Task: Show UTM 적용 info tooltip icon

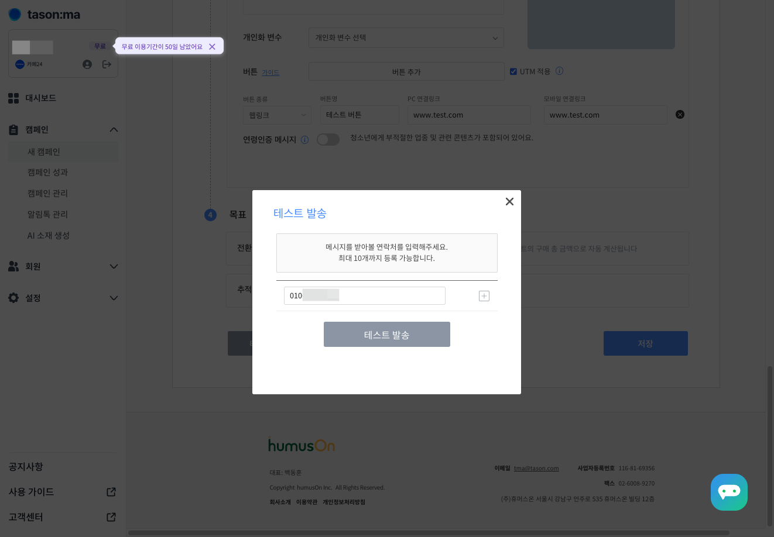Action: (x=559, y=71)
